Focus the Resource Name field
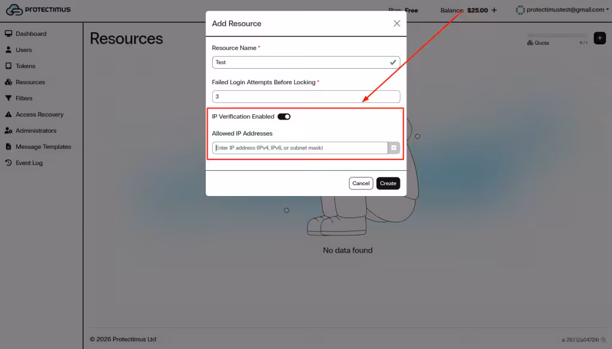The width and height of the screenshot is (612, 349). tap(305, 62)
